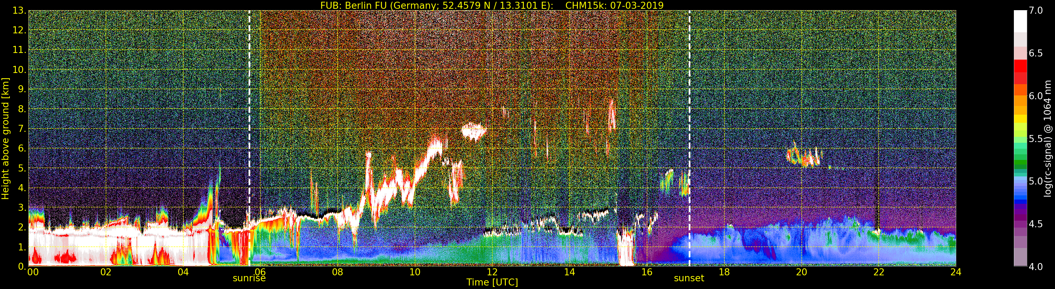Select the time axis tick "22"
The image size is (1055, 289).
click(879, 272)
